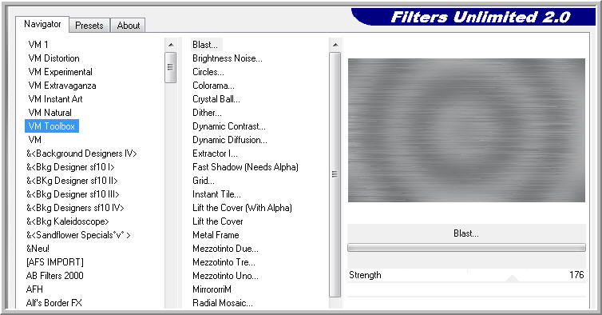This screenshot has width=602, height=315.
Task: Select the VM Extravaganza filter group
Action: (x=62, y=86)
